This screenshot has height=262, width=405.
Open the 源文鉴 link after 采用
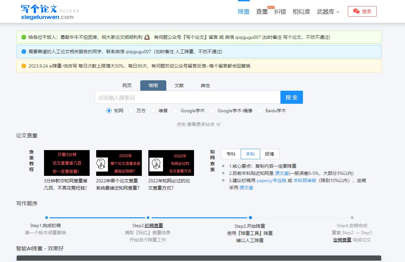point(246,188)
